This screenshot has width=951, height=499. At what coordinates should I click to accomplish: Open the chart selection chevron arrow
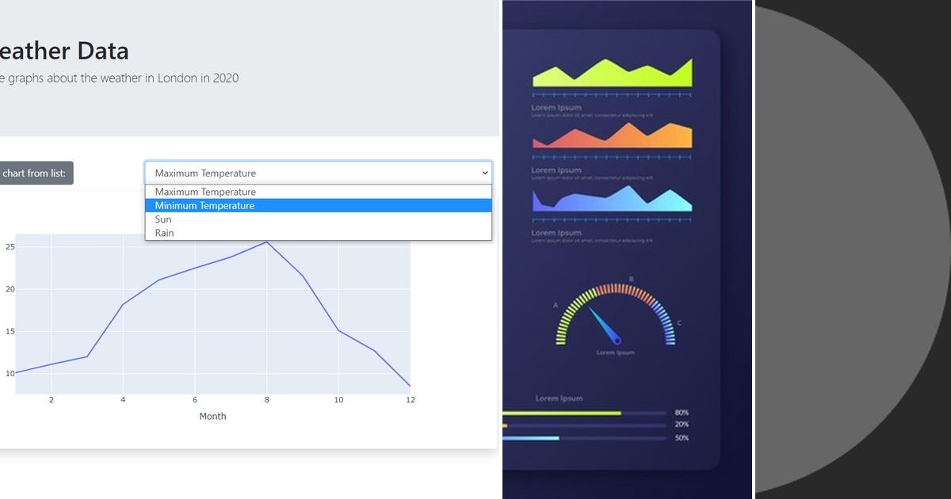pyautogui.click(x=484, y=173)
